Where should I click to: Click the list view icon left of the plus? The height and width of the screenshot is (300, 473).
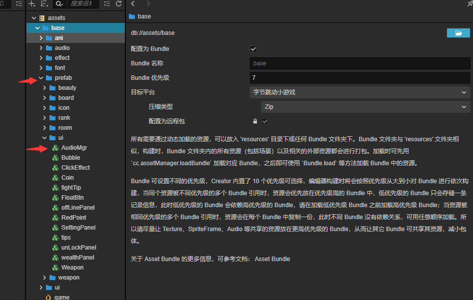(x=18, y=3)
